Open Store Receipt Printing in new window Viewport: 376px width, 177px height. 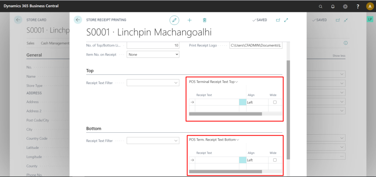(278, 20)
